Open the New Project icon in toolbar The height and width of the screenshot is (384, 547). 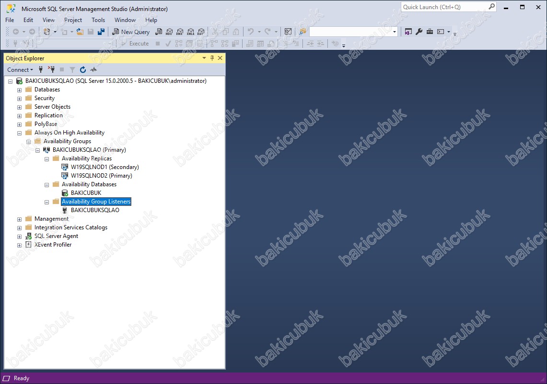point(47,32)
